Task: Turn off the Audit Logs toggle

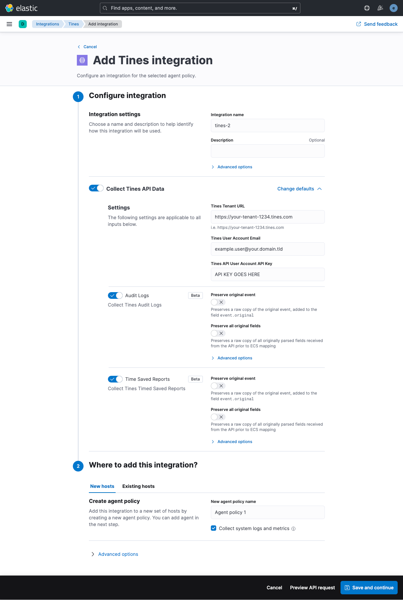Action: point(115,295)
